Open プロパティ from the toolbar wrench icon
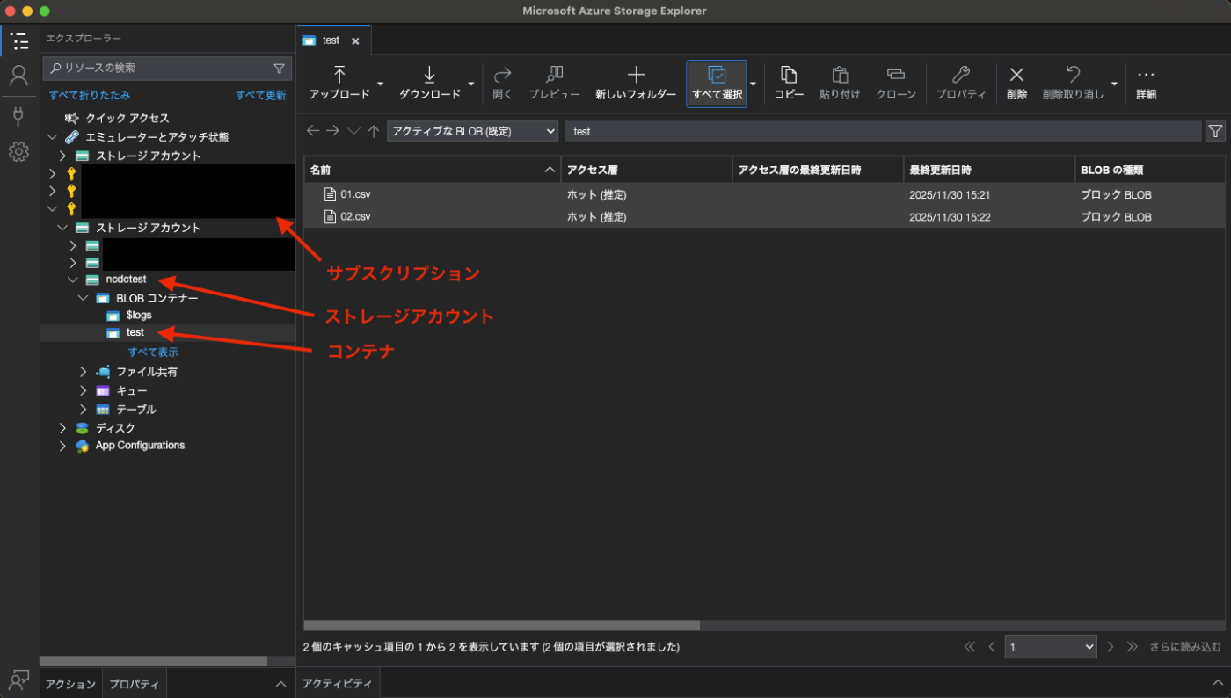Screen dimensions: 1231x698 (x=960, y=84)
